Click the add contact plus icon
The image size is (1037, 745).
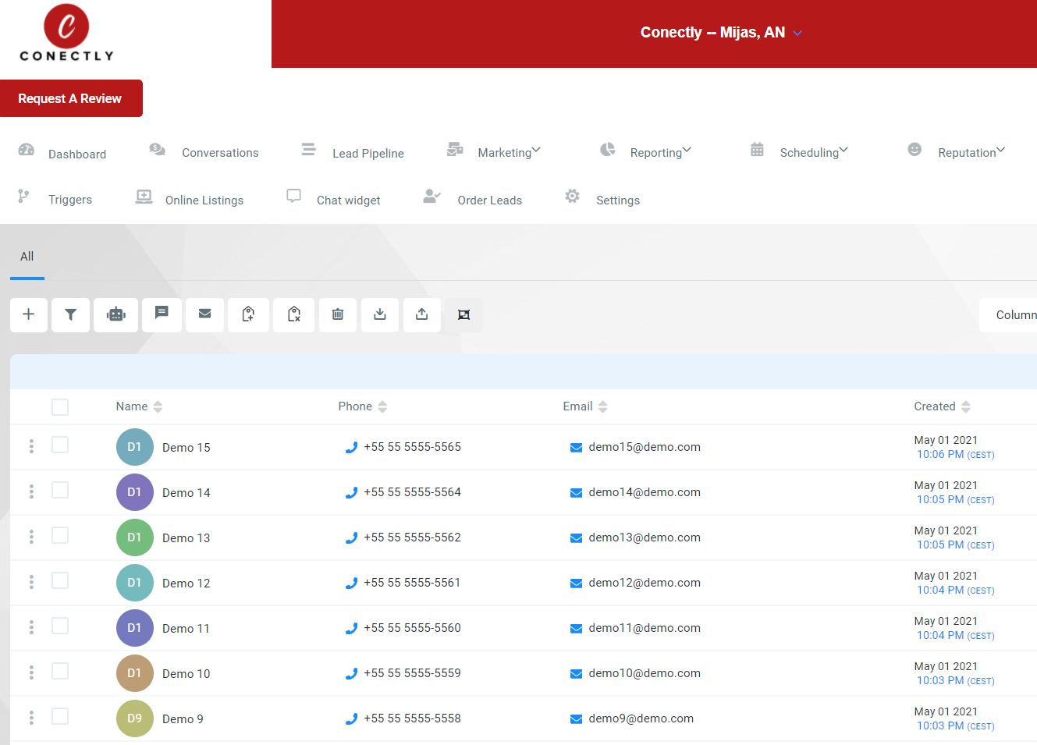coord(29,314)
